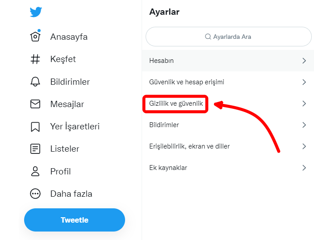Image resolution: width=314 pixels, height=240 pixels.
Task: Open Profil person icon
Action: click(x=35, y=171)
